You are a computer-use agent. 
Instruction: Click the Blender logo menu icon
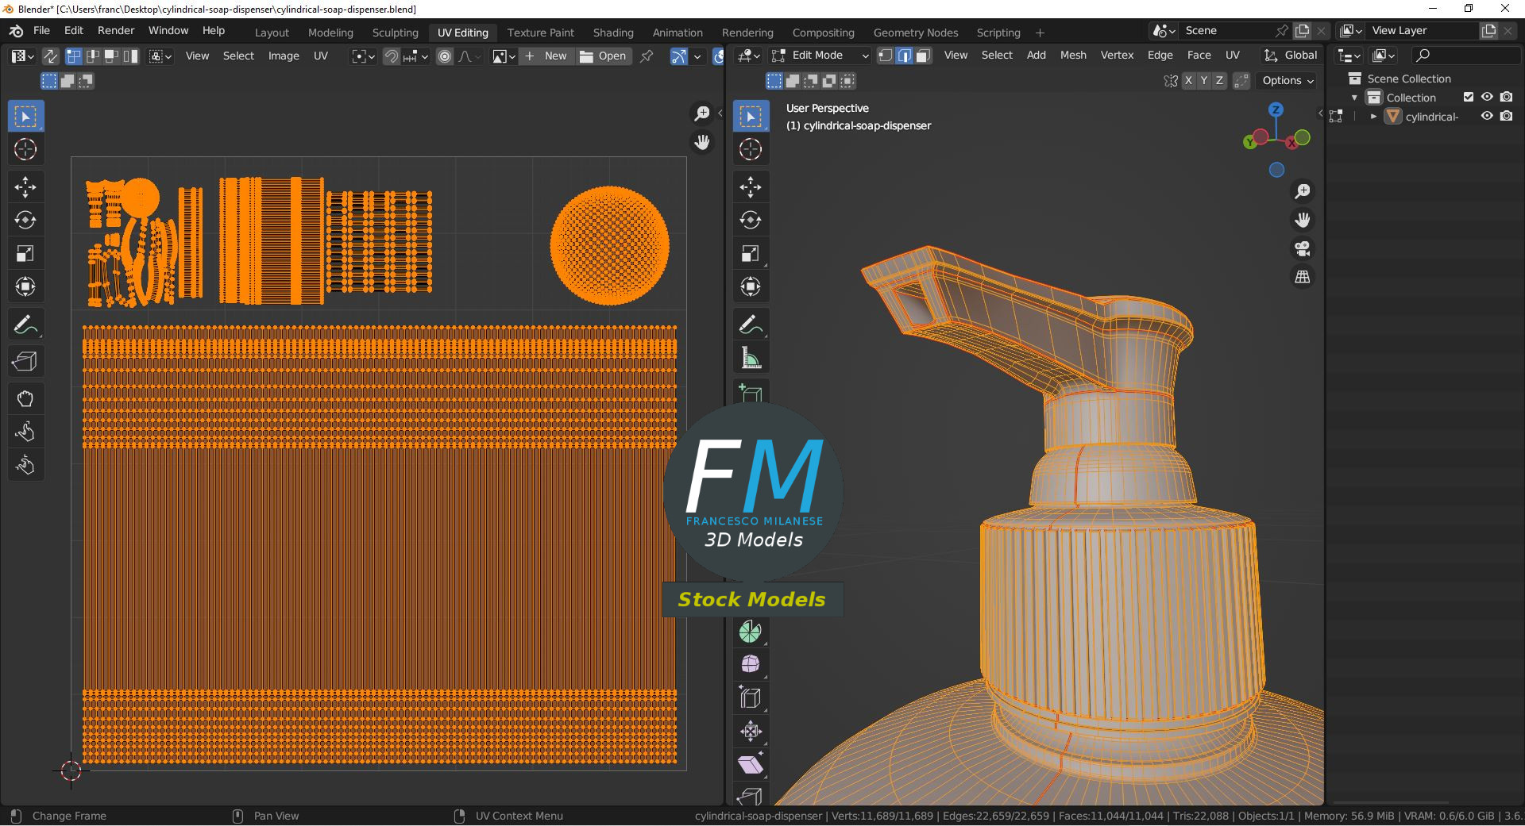16,31
